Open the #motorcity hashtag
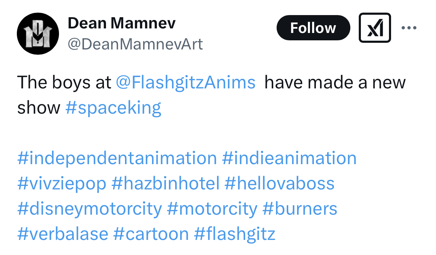The height and width of the screenshot is (255, 436). (212, 209)
